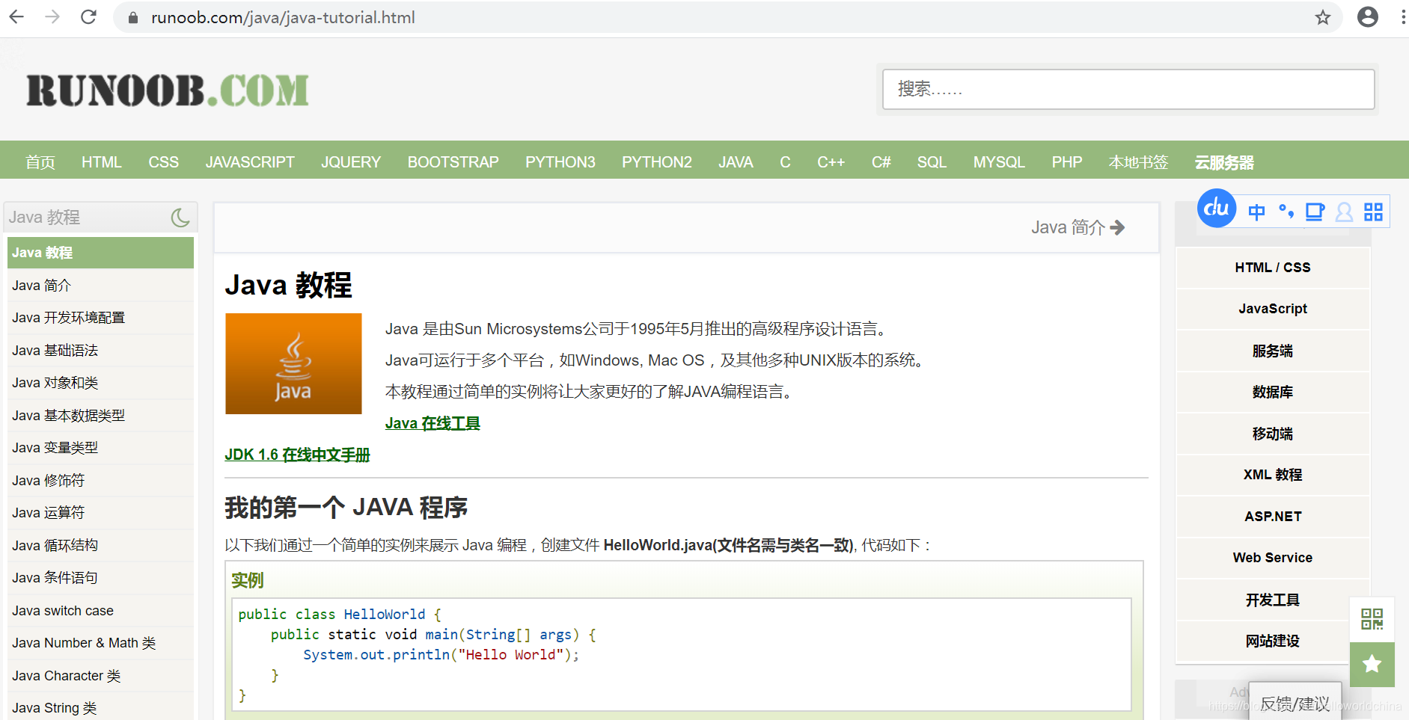The height and width of the screenshot is (720, 1409).
Task: Open HTML in the navigation bar
Action: click(102, 162)
